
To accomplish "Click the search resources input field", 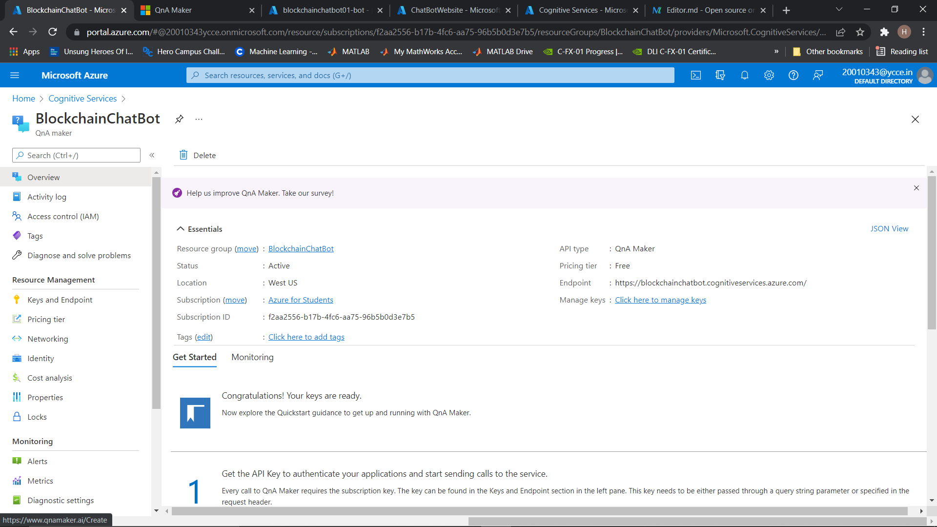I will (x=429, y=75).
